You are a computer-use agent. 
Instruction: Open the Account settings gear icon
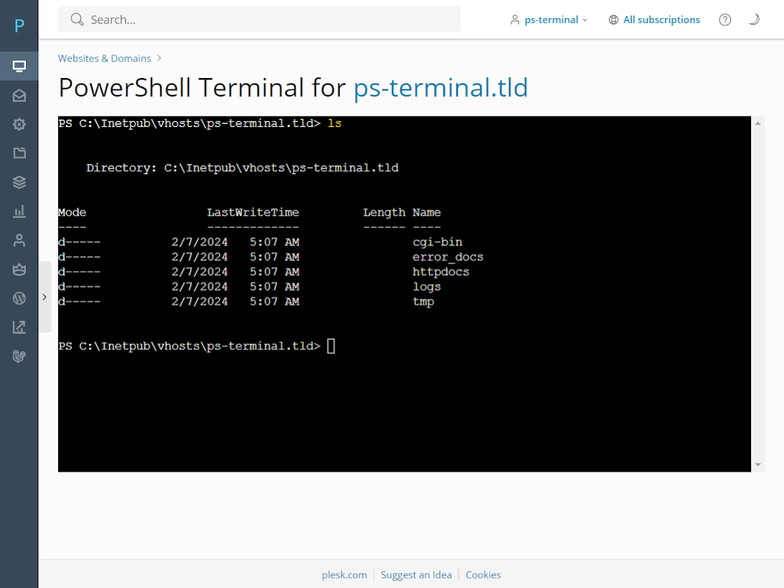[x=19, y=124]
